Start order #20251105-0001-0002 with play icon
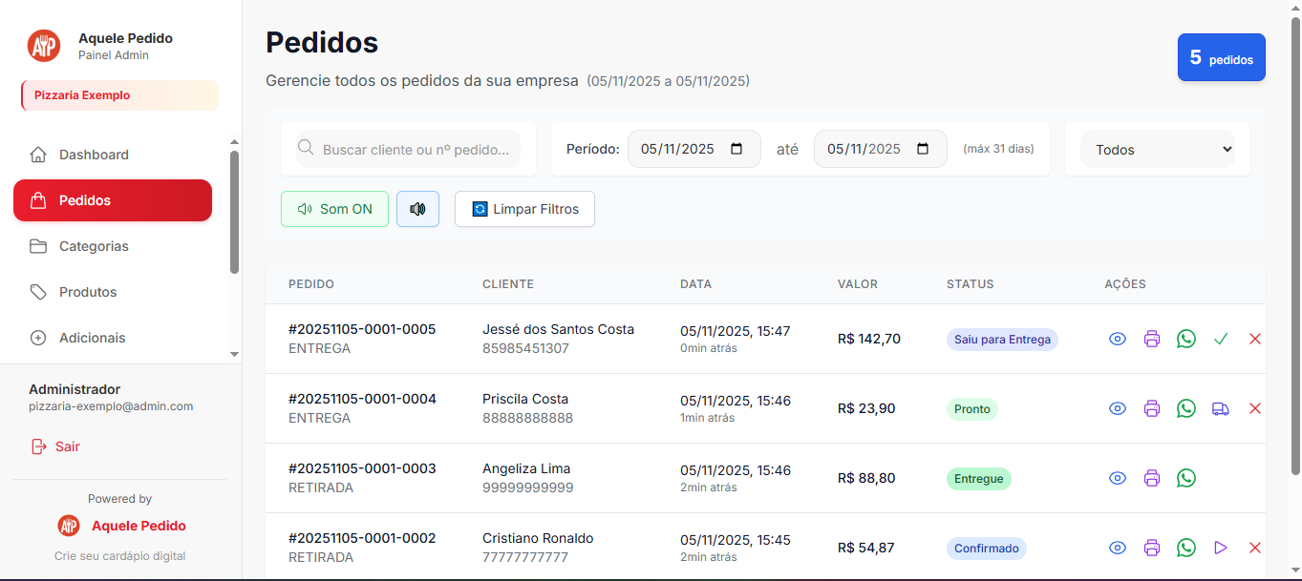The height and width of the screenshot is (581, 1302). (1220, 548)
